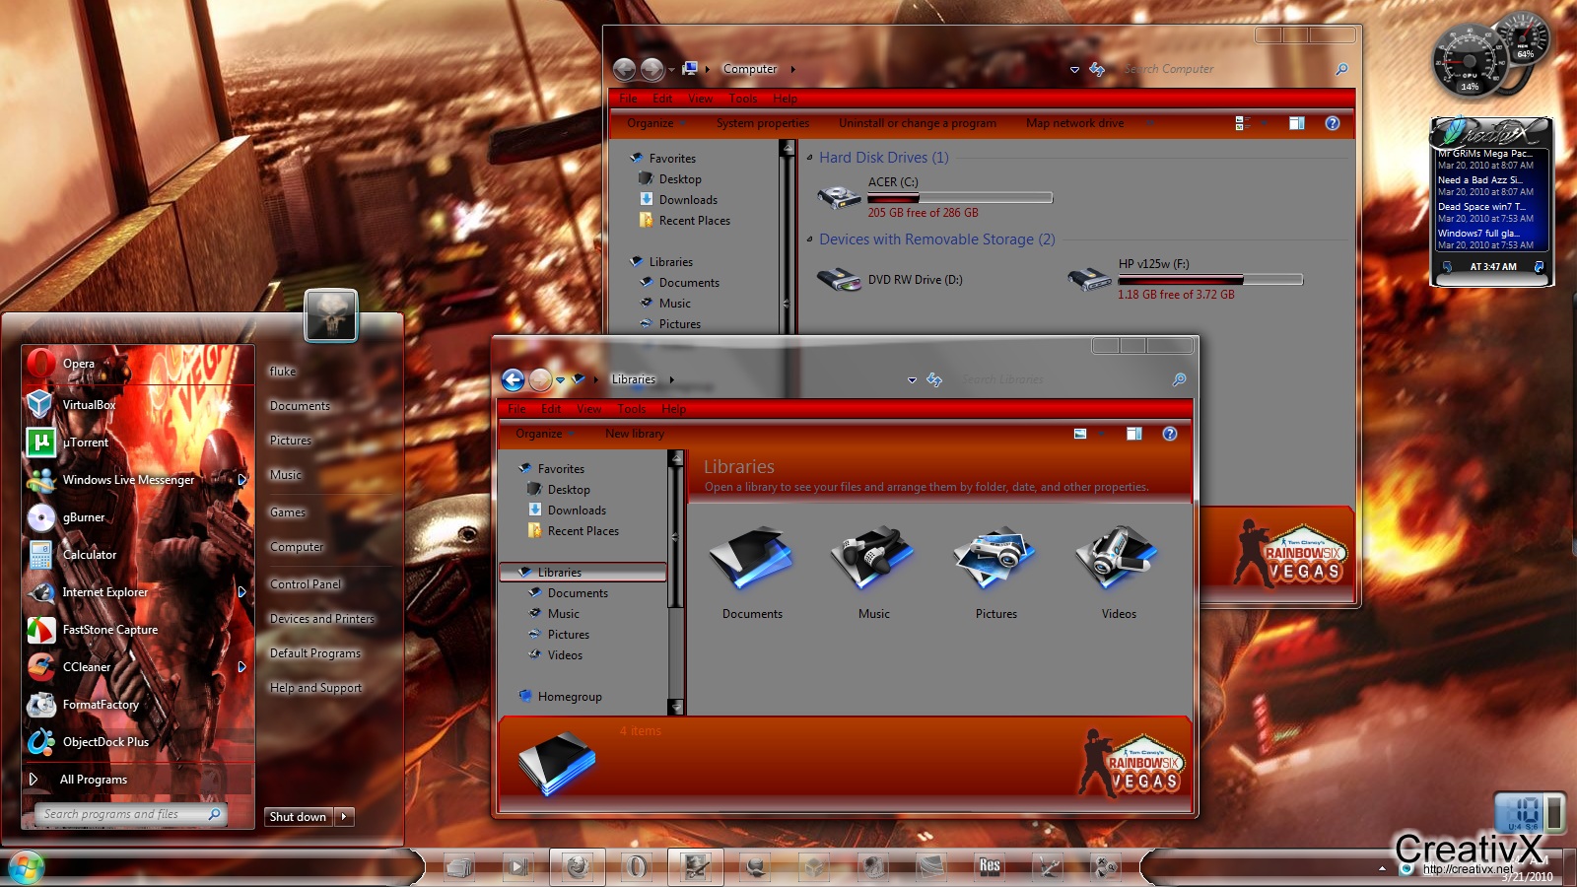Expand Windows Live Messenger submenu arrow
1577x887 pixels.
243,481
